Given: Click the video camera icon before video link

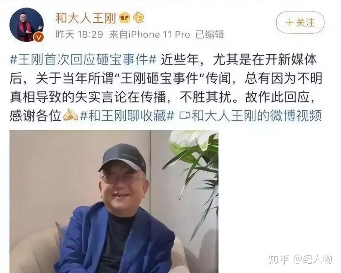Looking at the screenshot, I should click(x=184, y=116).
